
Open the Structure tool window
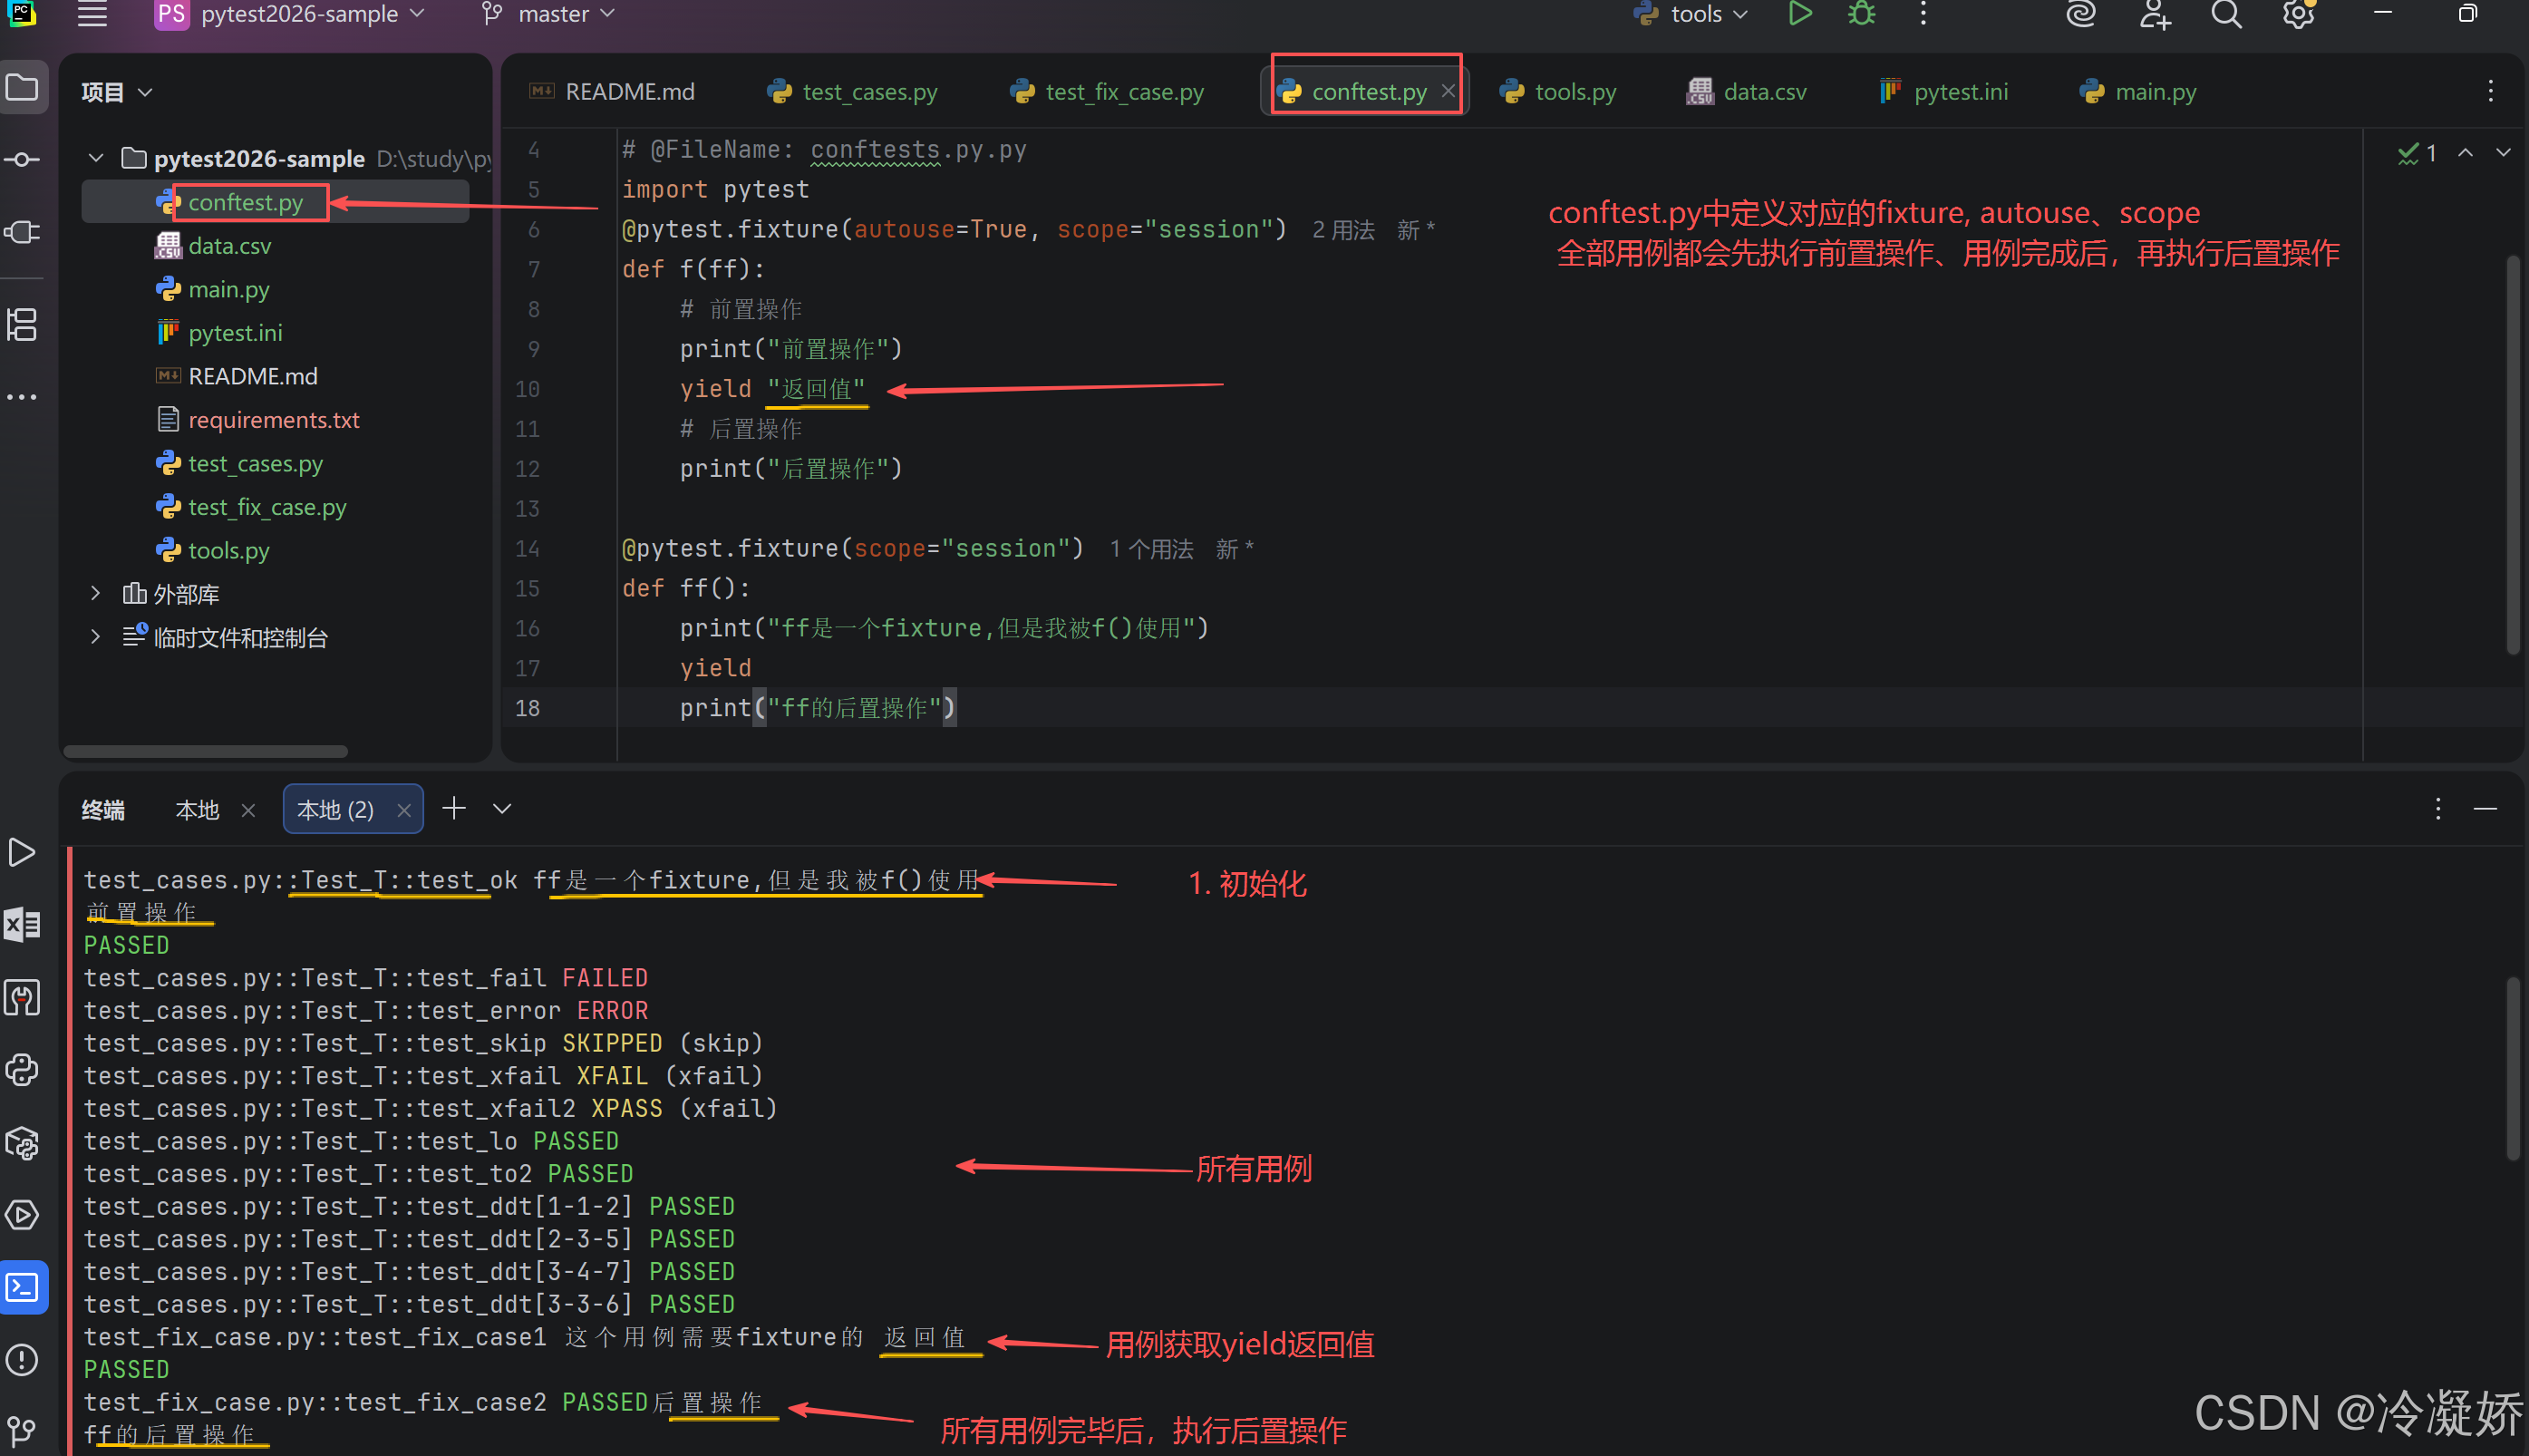pos(22,324)
